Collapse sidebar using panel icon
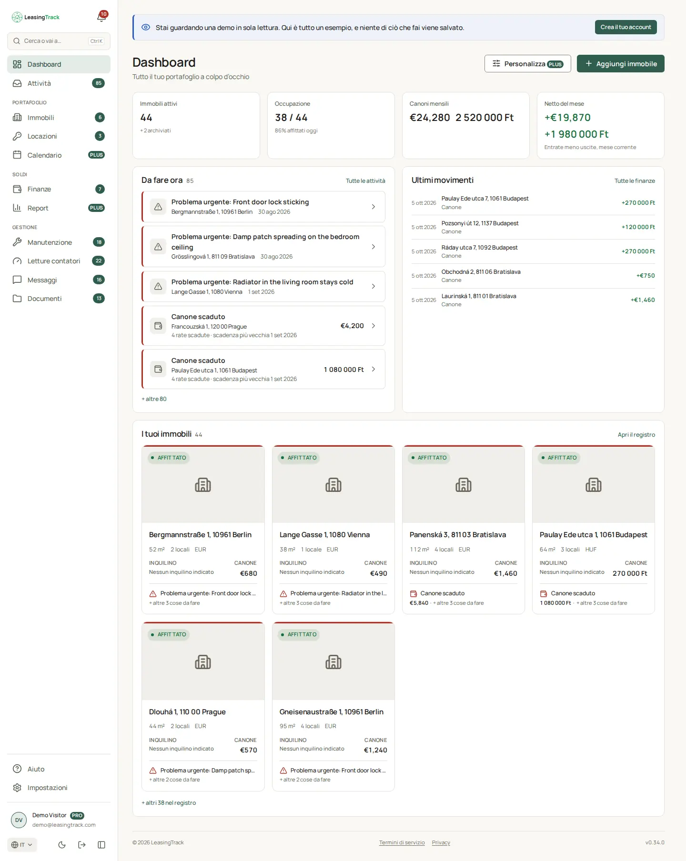686x861 pixels. pyautogui.click(x=101, y=845)
